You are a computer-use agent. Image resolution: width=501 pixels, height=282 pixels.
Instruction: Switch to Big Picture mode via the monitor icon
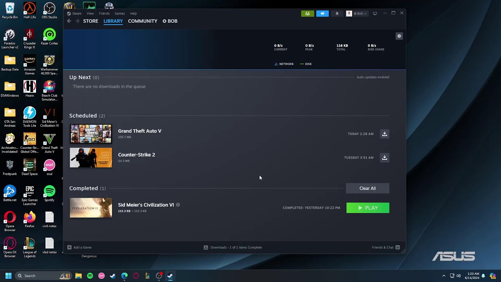click(375, 13)
